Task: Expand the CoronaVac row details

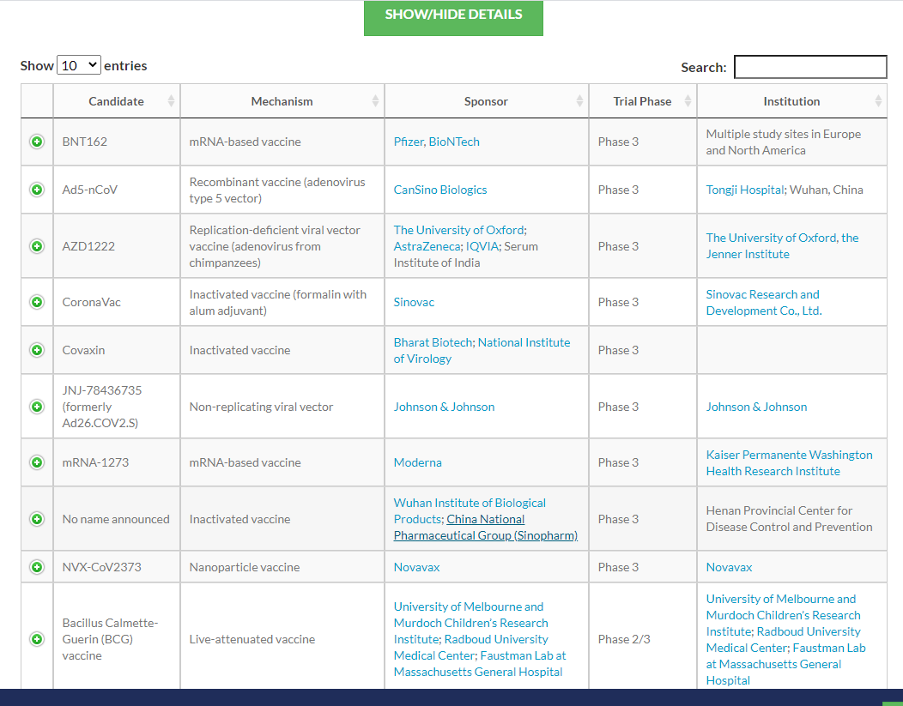Action: click(x=37, y=302)
